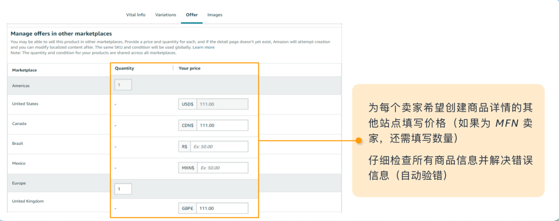Click the United States marketplace label

(25, 104)
